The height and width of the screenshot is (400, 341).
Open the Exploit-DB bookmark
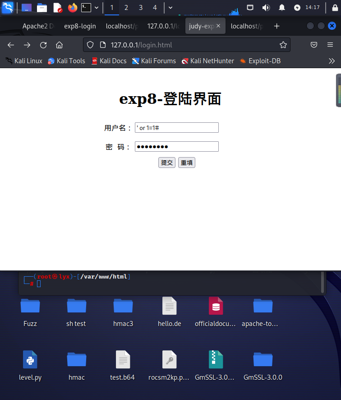tap(260, 61)
